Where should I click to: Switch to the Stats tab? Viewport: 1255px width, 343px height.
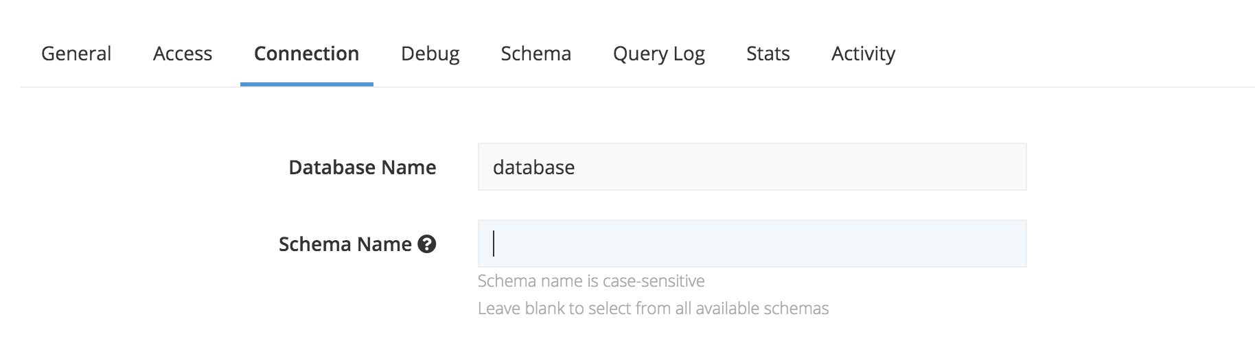768,54
